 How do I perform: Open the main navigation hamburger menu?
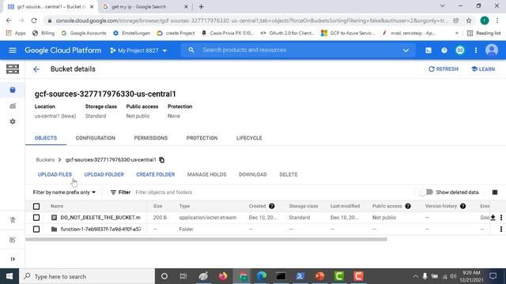click(13, 50)
